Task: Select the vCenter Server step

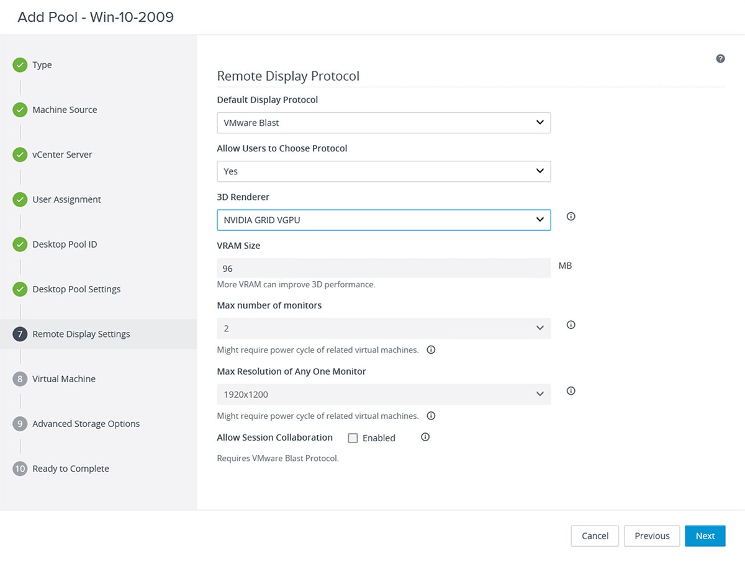Action: click(x=62, y=155)
